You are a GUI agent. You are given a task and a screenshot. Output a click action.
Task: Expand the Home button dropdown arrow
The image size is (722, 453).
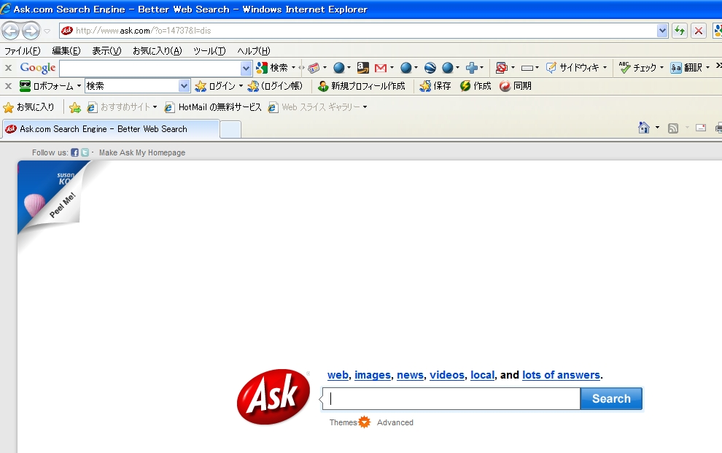pyautogui.click(x=657, y=128)
